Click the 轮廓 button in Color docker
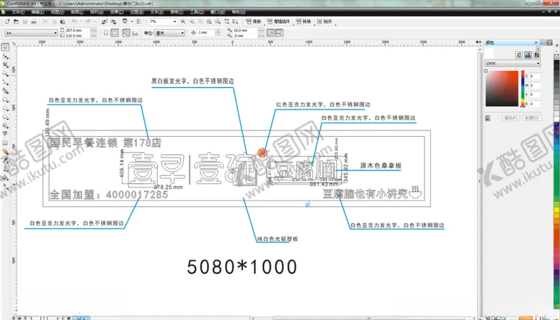This screenshot has width=560, height=320. click(532, 118)
